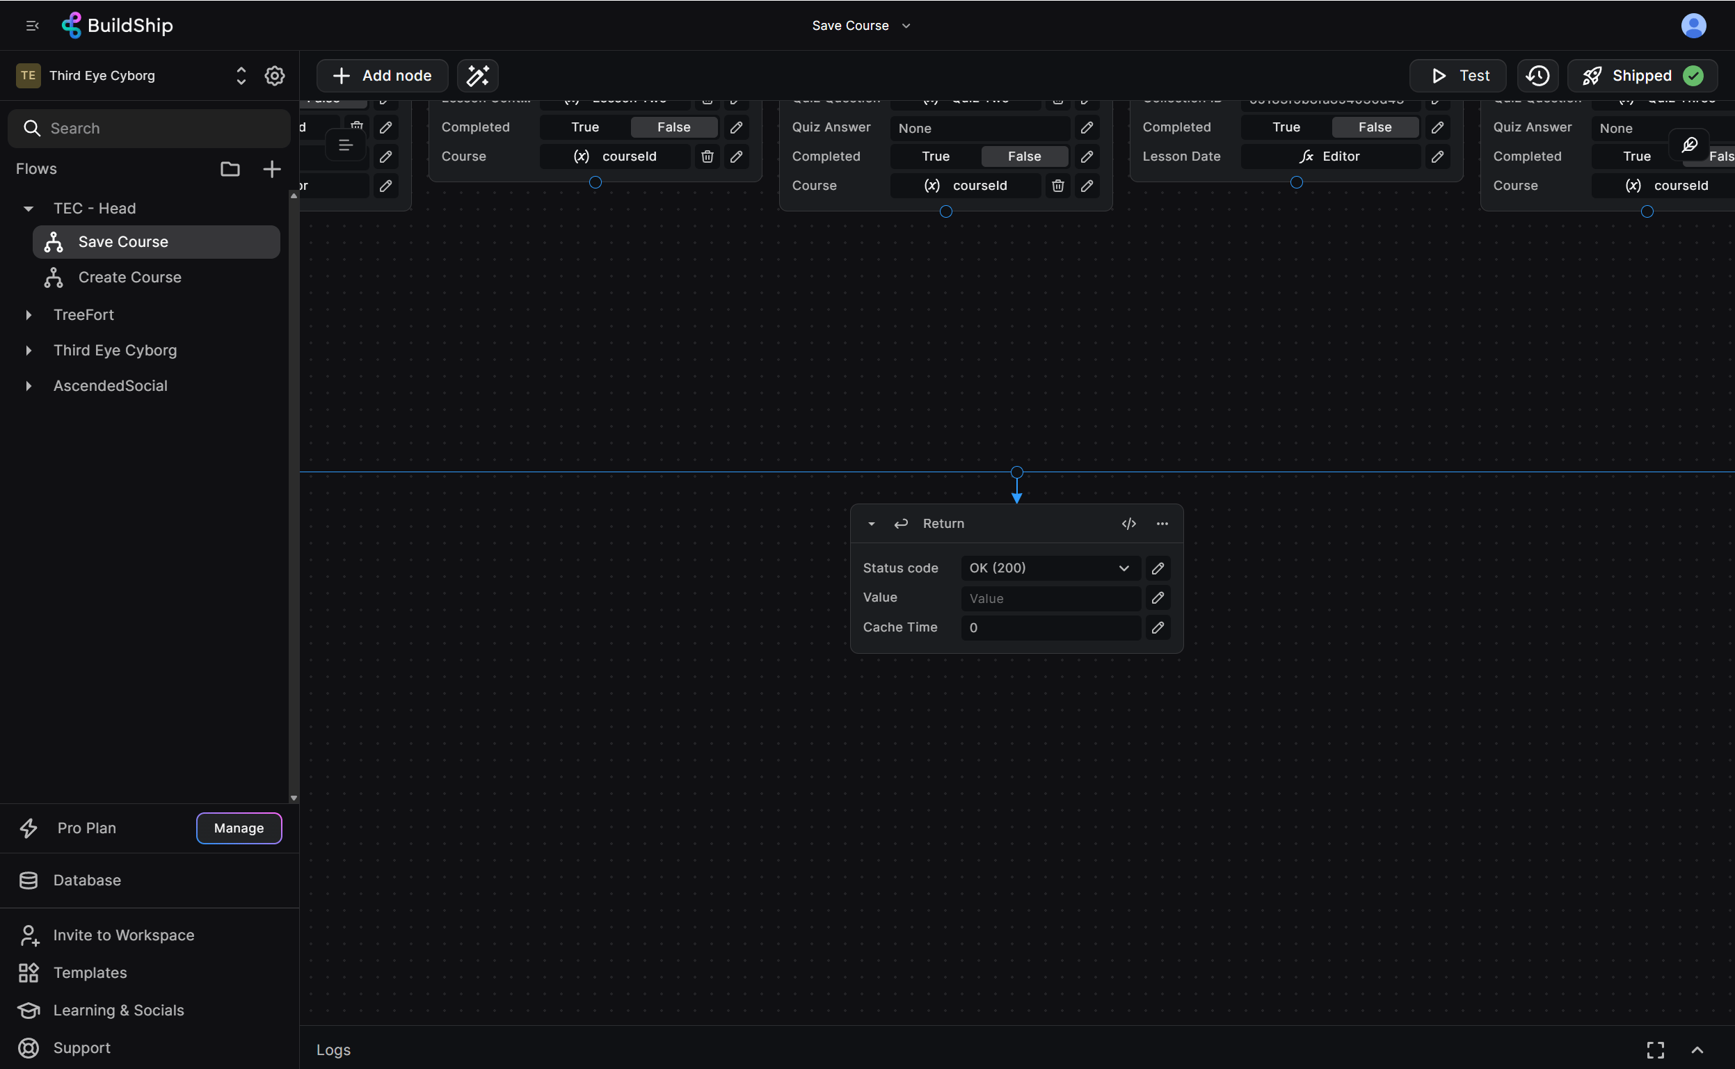
Task: Delete courseId variable in Quiz Two node
Action: (x=1057, y=186)
